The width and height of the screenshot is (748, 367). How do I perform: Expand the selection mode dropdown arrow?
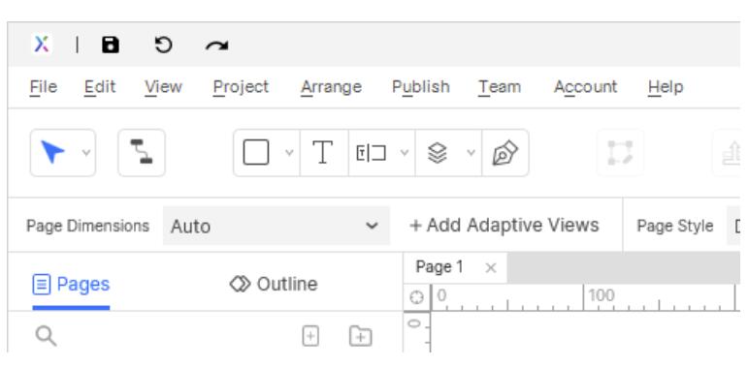[86, 153]
